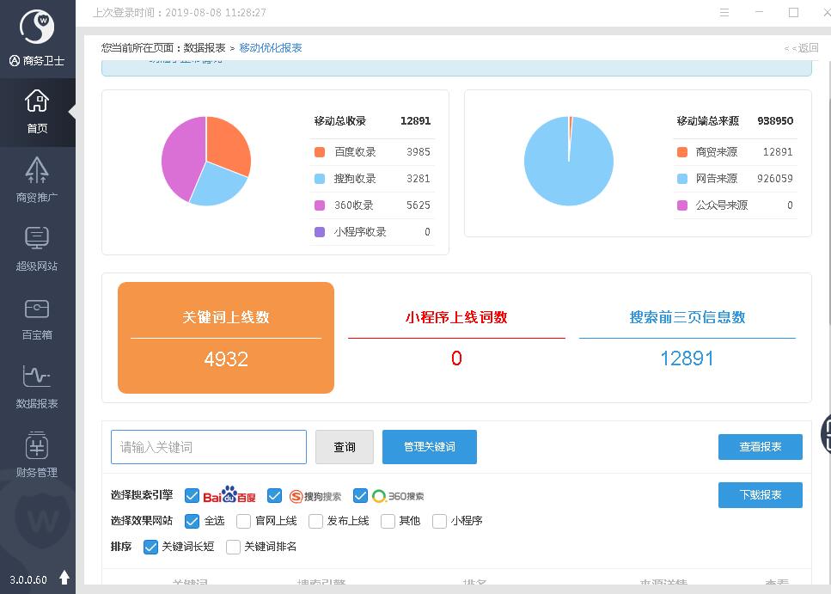This screenshot has height=594, width=831.
Task: Uncheck the Baidu 百度 search engine checkbox
Action: click(192, 496)
